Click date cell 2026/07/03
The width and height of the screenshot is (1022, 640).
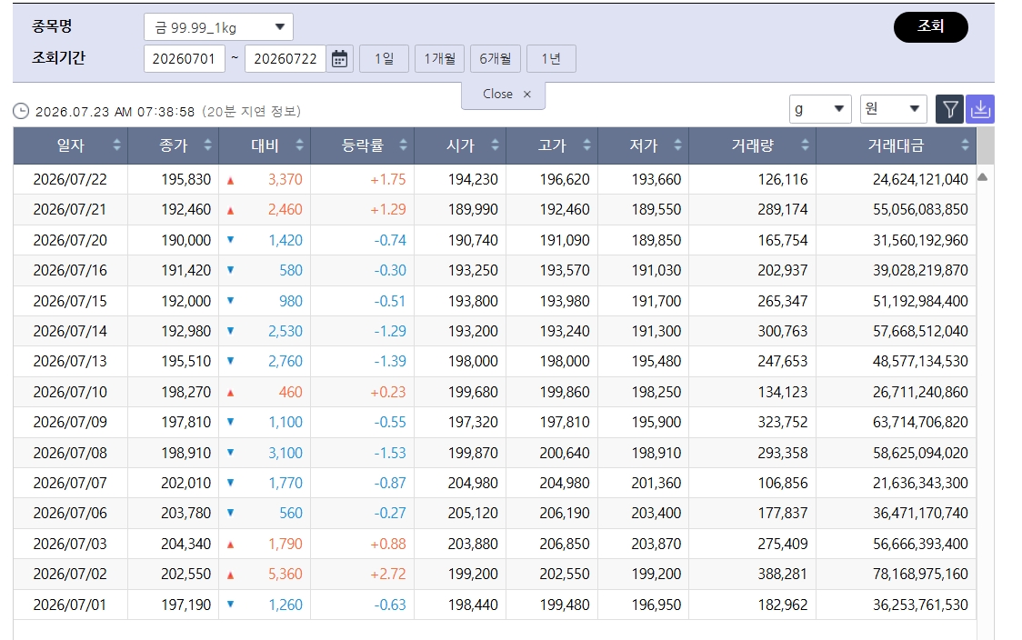(x=70, y=544)
